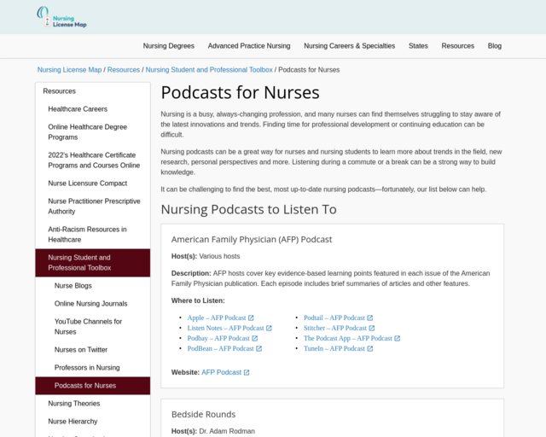546x437 pixels.
Task: Open Stitcher – AFP Podcast link
Action: 335,328
